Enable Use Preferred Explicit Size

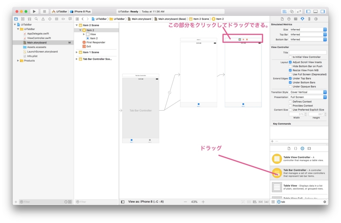point(290,110)
